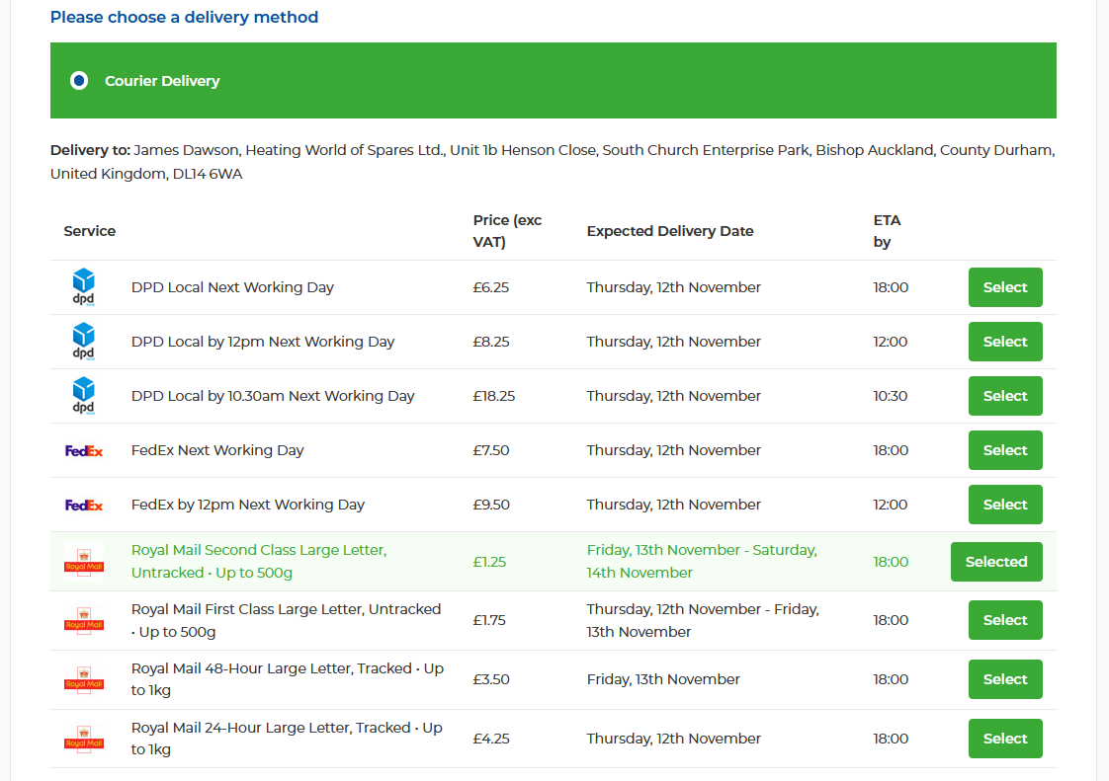Click the £4.25 price
Screen dimensions: 1109x781
491,740
